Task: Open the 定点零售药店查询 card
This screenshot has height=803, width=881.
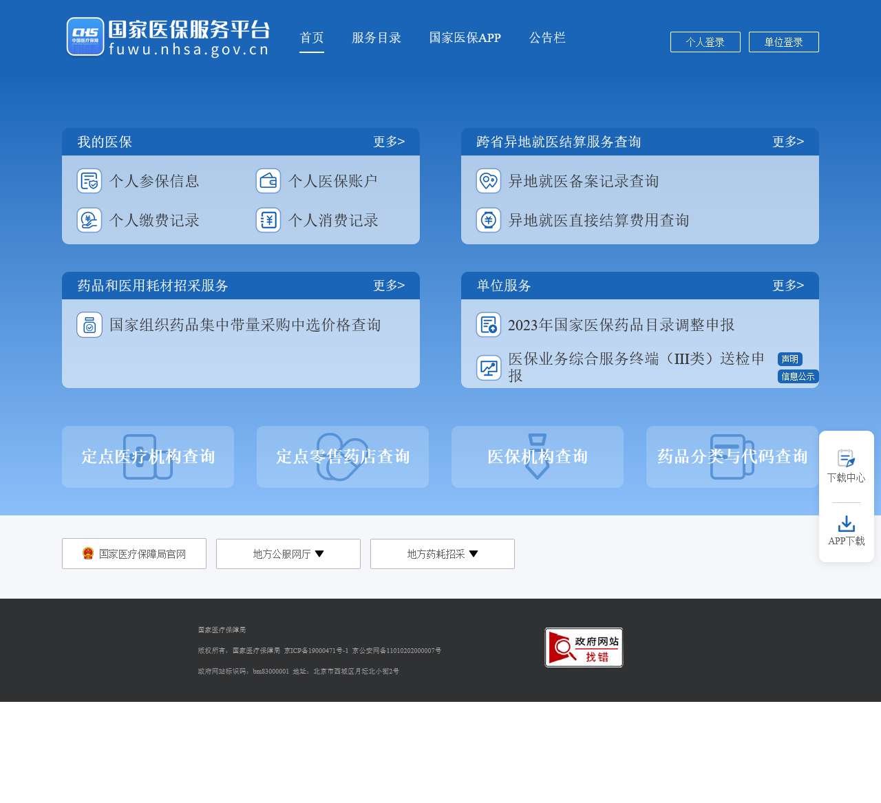Action: pos(343,457)
